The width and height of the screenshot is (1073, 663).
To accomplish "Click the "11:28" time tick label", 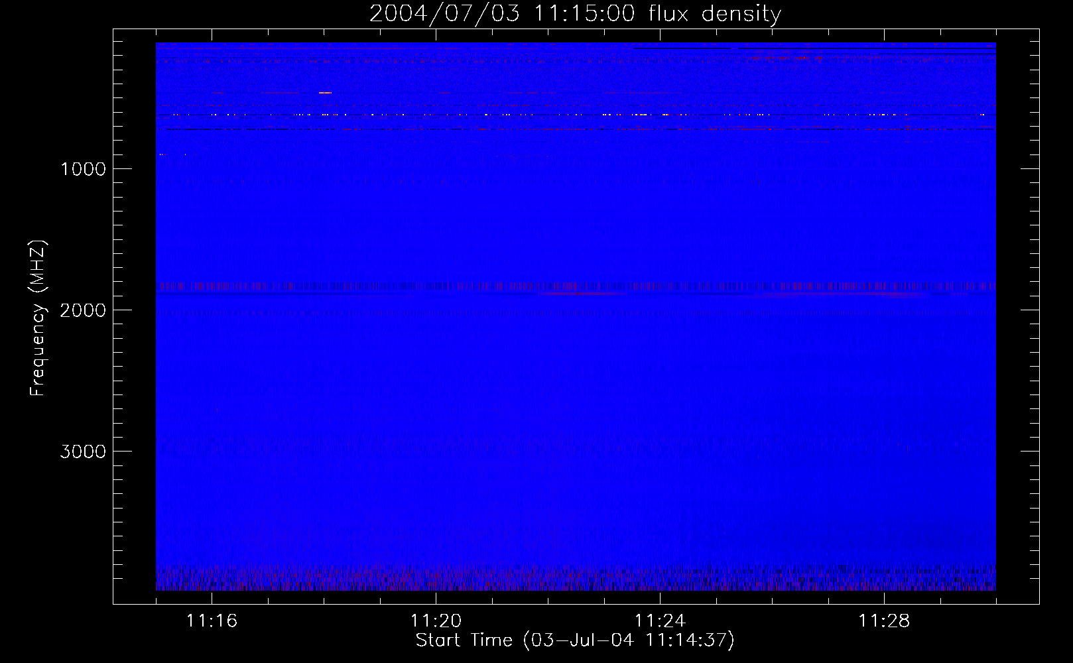I will coord(884,621).
